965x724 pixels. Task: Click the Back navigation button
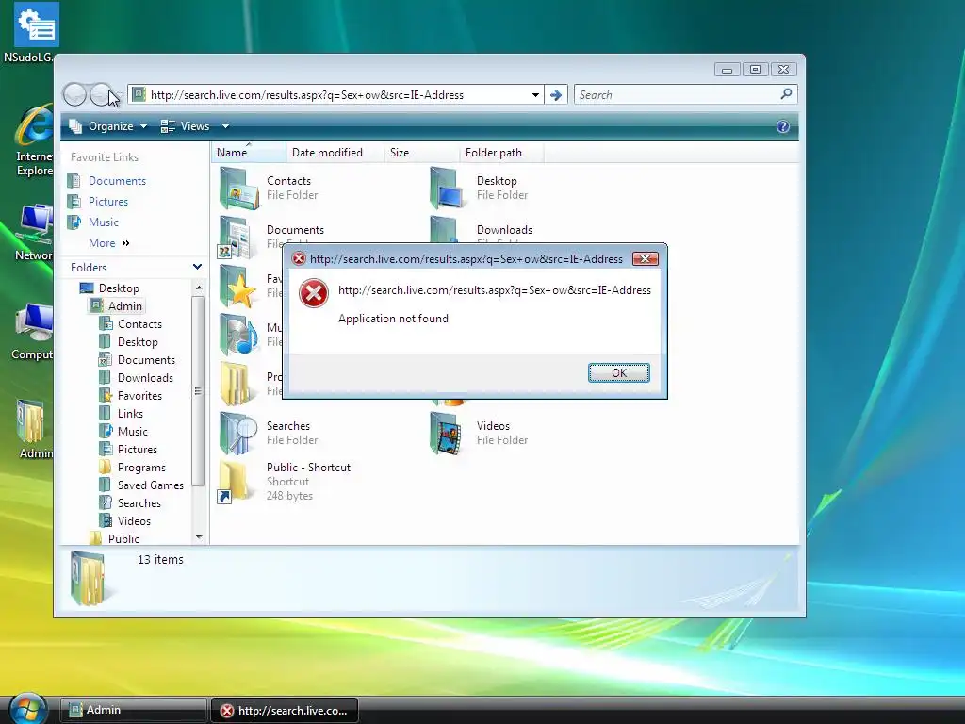pos(75,95)
